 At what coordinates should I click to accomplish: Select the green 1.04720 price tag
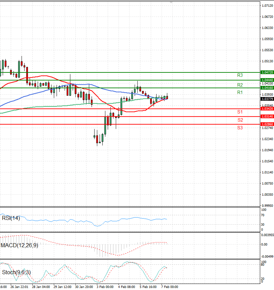click(267, 72)
